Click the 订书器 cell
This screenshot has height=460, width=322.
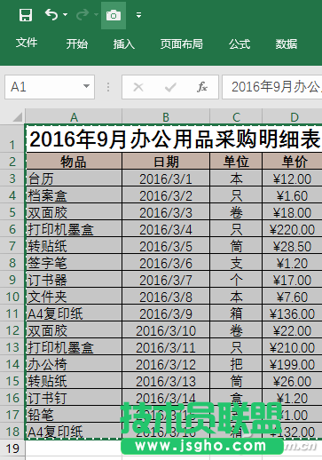[x=74, y=280]
